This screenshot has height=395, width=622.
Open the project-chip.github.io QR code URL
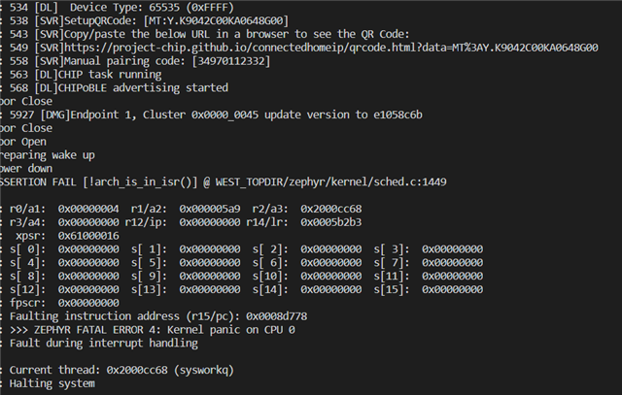pos(330,48)
